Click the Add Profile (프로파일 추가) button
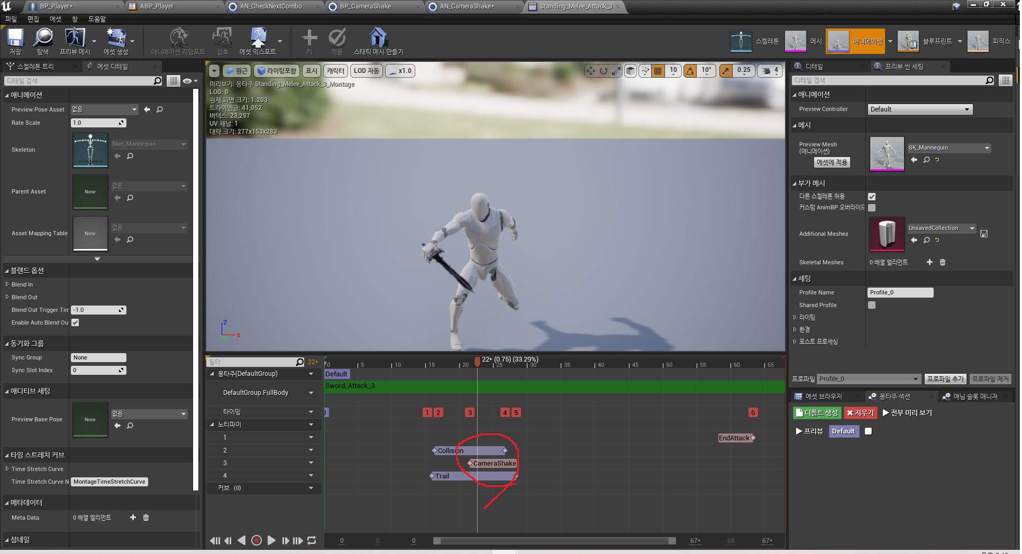Viewport: 1022px width, 554px height. pyautogui.click(x=945, y=379)
